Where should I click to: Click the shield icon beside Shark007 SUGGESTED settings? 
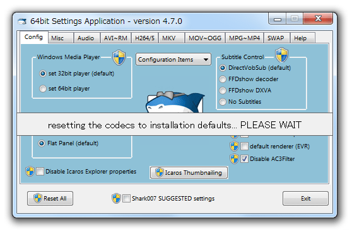pyautogui.click(x=116, y=198)
